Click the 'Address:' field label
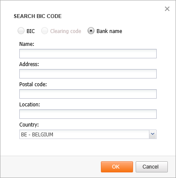The width and height of the screenshot is (176, 178). (29, 64)
